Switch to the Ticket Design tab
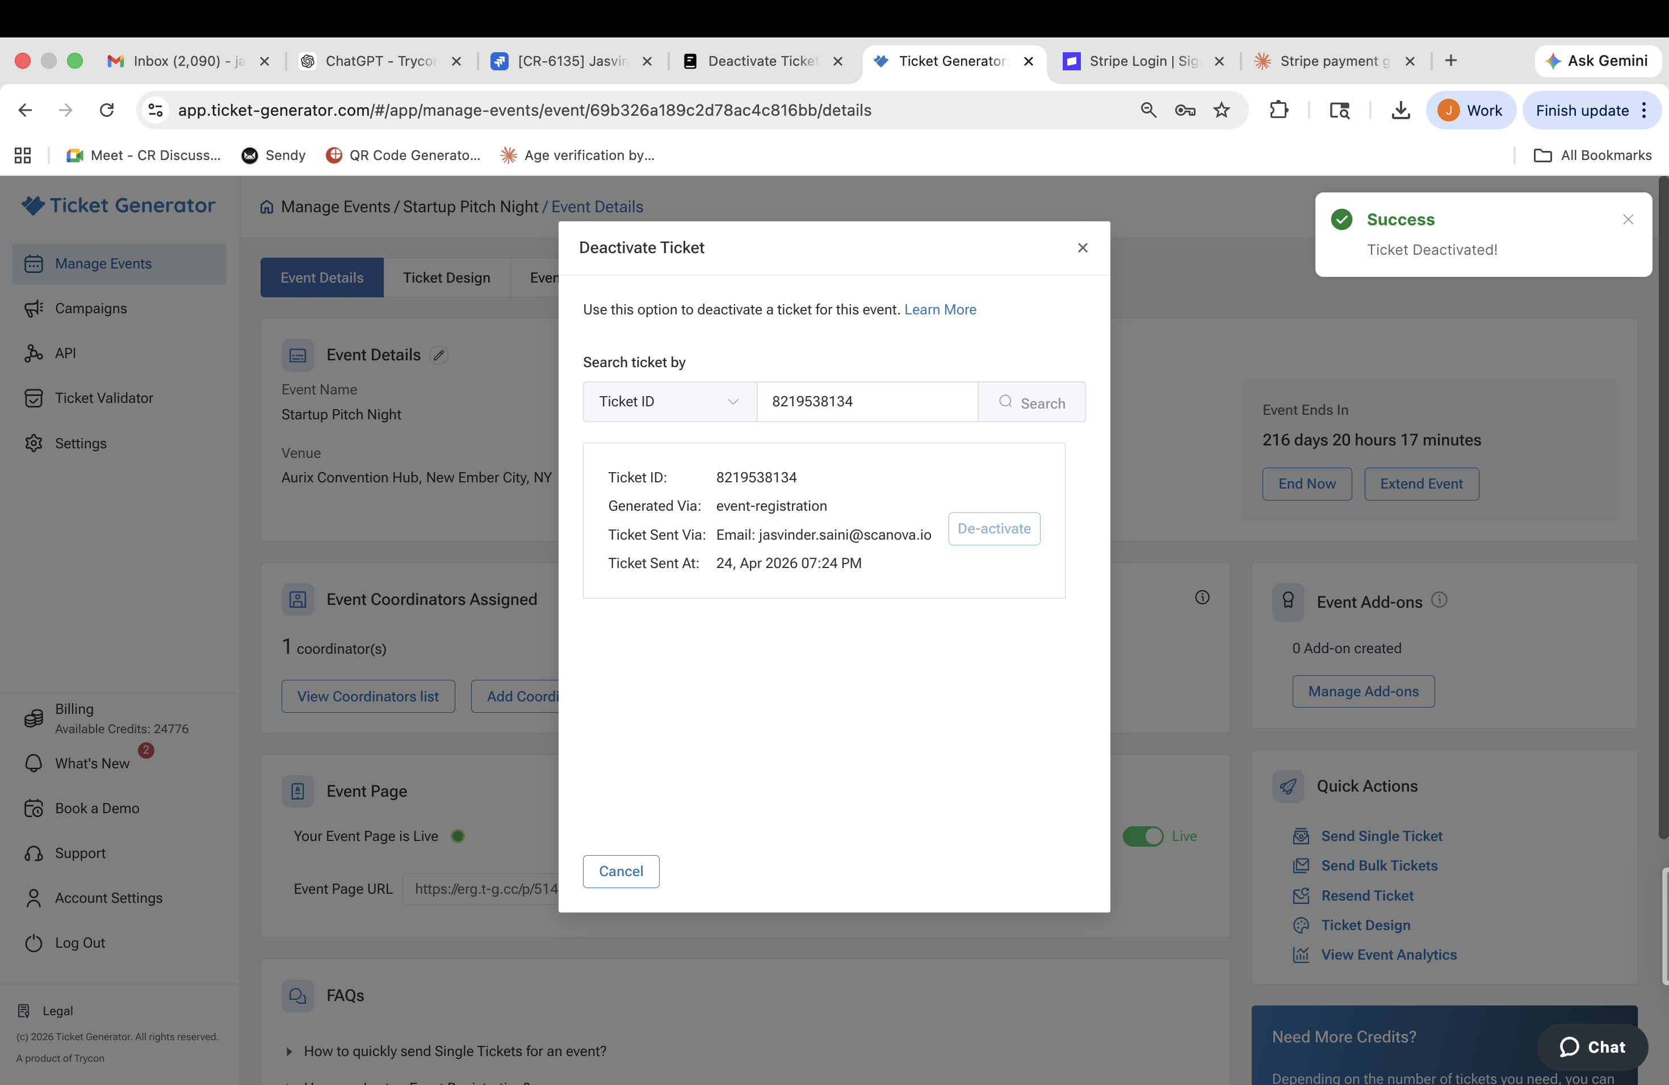The image size is (1669, 1085). coord(447,277)
